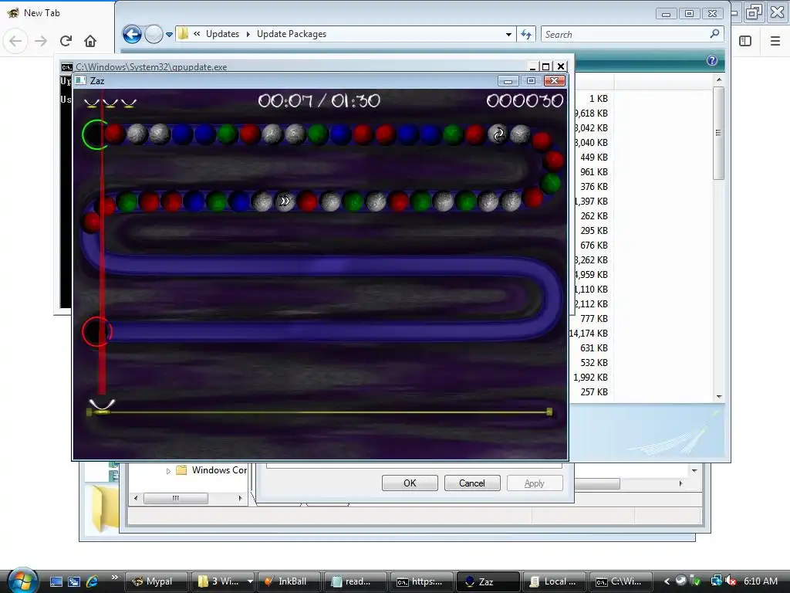Screen dimensions: 790x593
Task: Click the fast-forward arrow bonus ball
Action: (285, 202)
